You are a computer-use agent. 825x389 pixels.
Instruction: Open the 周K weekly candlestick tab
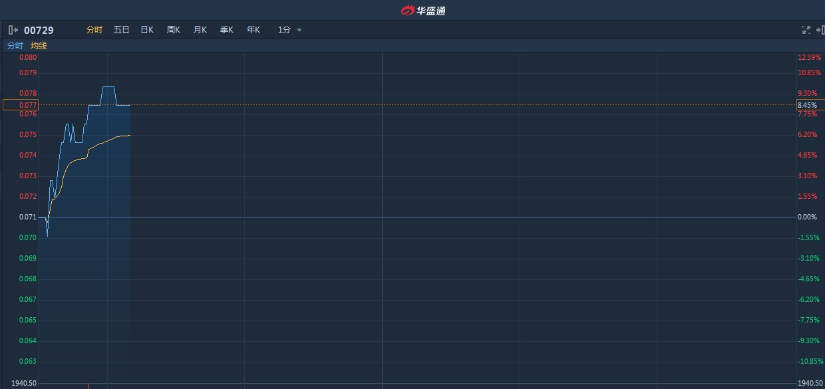pyautogui.click(x=174, y=30)
